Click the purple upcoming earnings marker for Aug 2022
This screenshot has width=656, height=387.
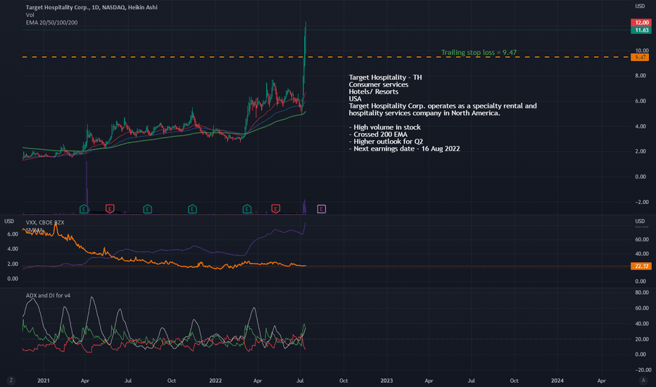click(x=321, y=209)
